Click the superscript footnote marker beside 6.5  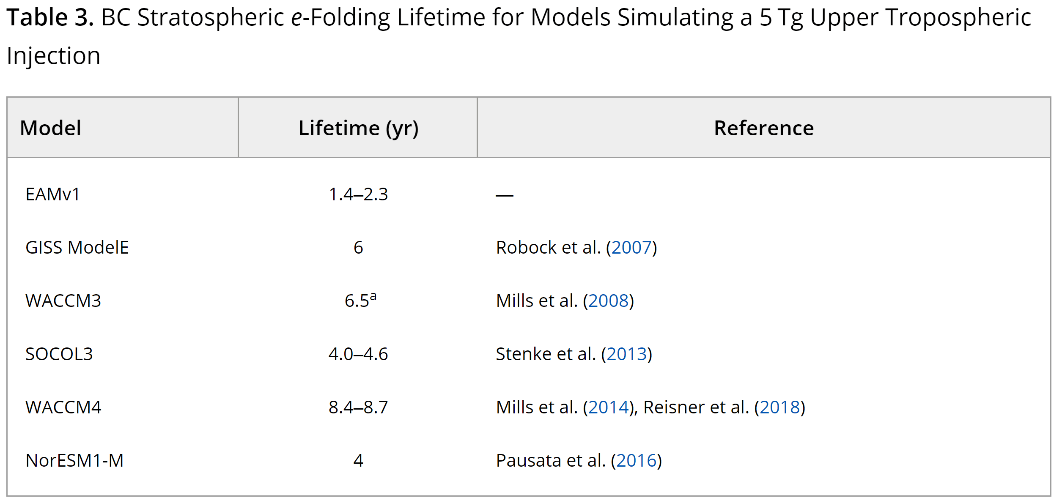tap(373, 296)
